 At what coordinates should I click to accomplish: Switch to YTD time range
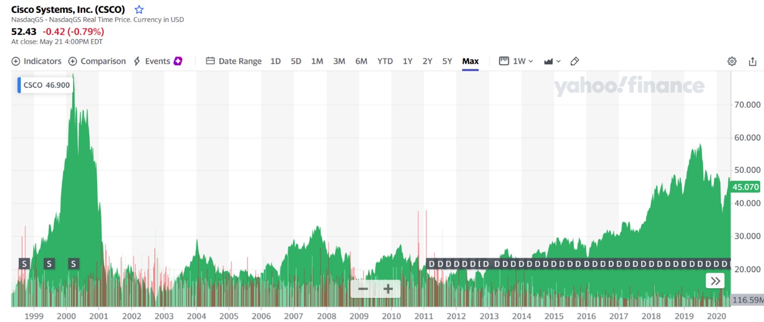[x=385, y=61]
